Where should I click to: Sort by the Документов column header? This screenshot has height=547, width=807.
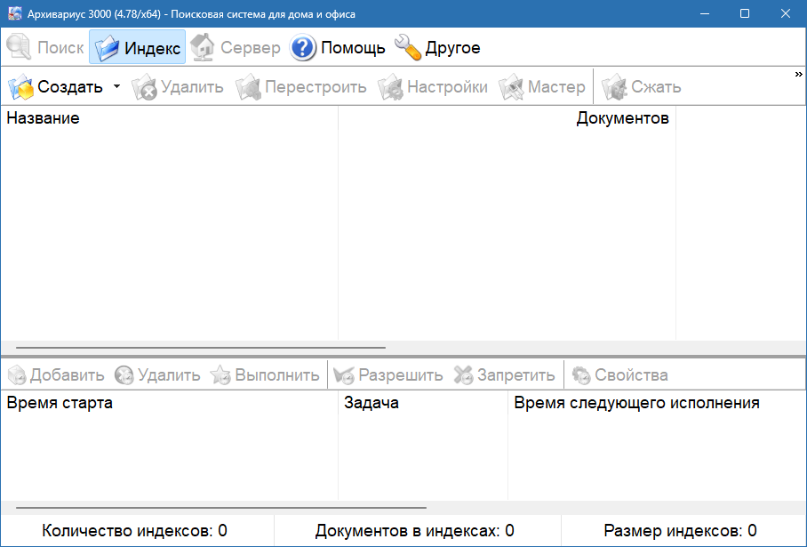point(507,118)
